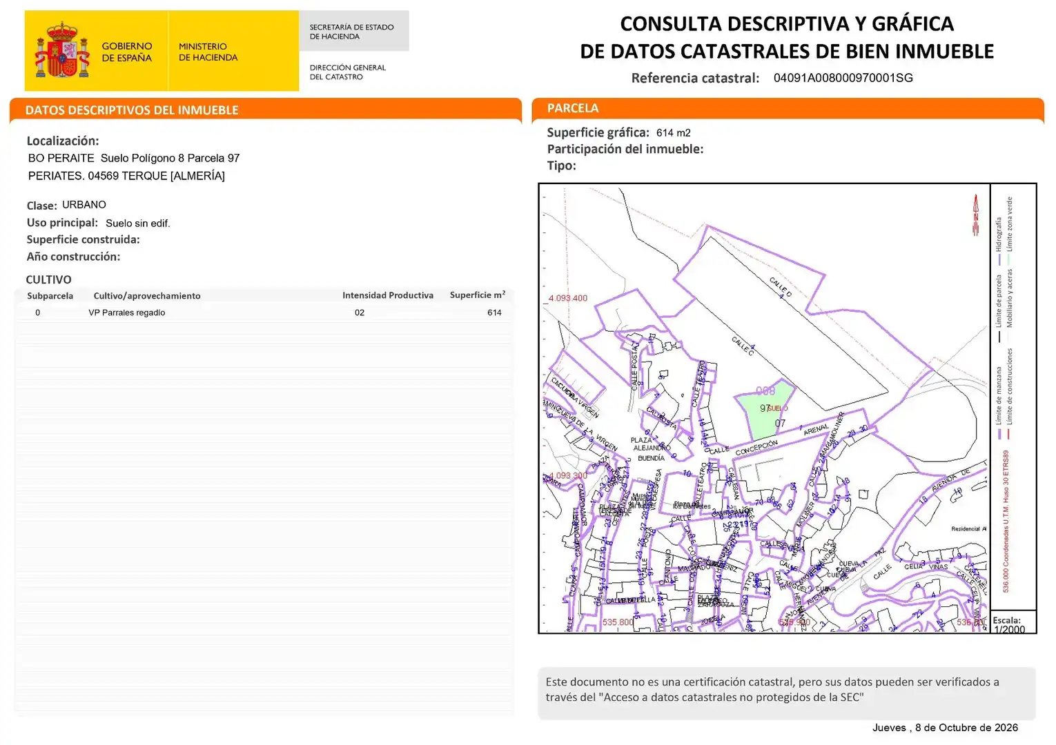Image resolution: width=1056 pixels, height=745 pixels.
Task: Click the Spanish coat of arms emblem
Action: tap(62, 50)
